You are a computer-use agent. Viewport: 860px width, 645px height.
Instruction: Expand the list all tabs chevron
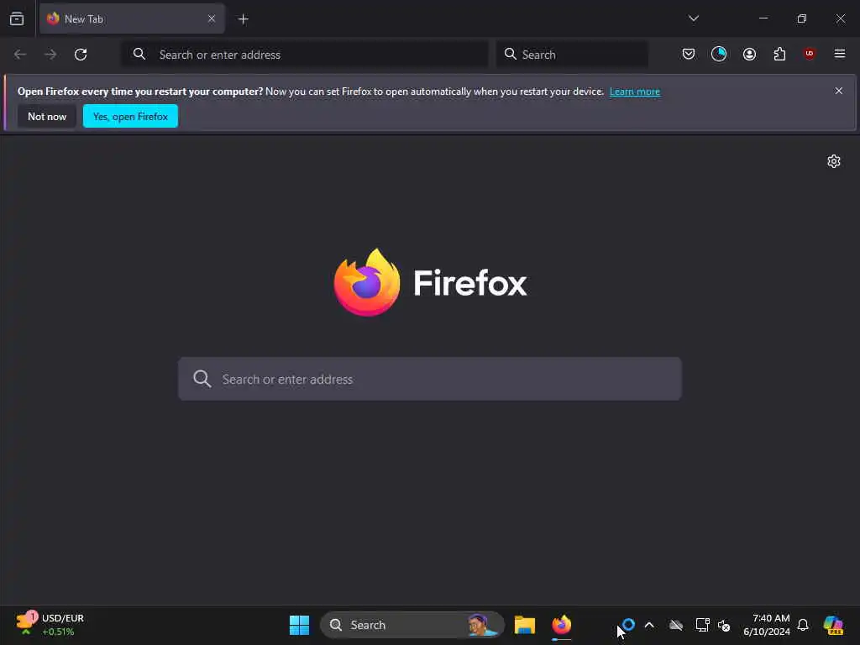693,18
